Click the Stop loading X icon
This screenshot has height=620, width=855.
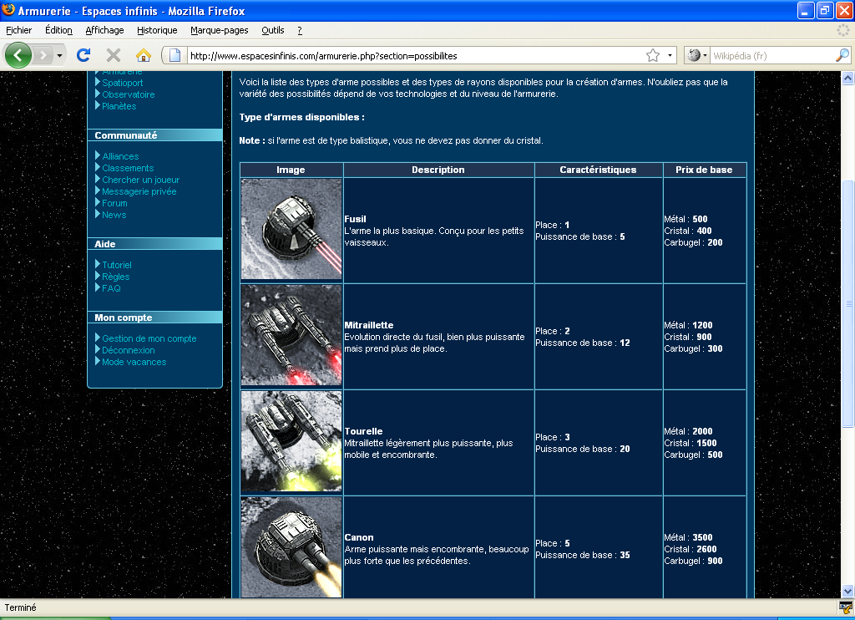tap(114, 55)
